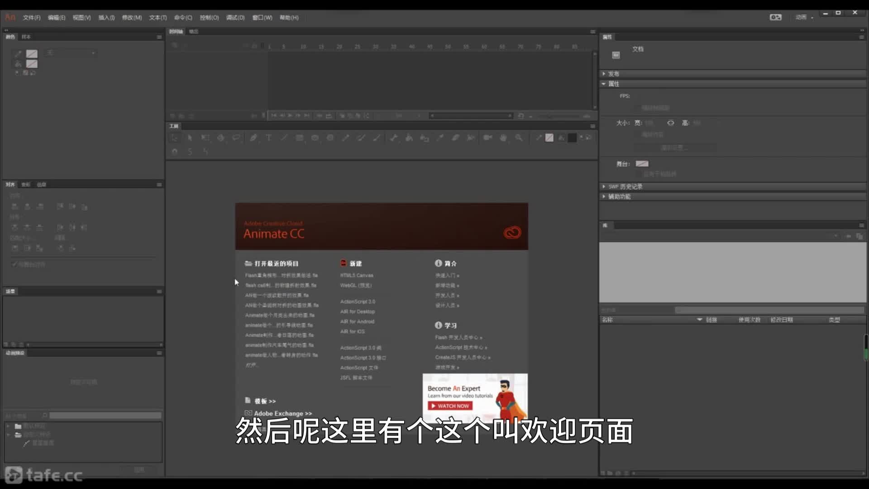
Task: Switch to the 样本 tab in Color panel
Action: point(26,37)
